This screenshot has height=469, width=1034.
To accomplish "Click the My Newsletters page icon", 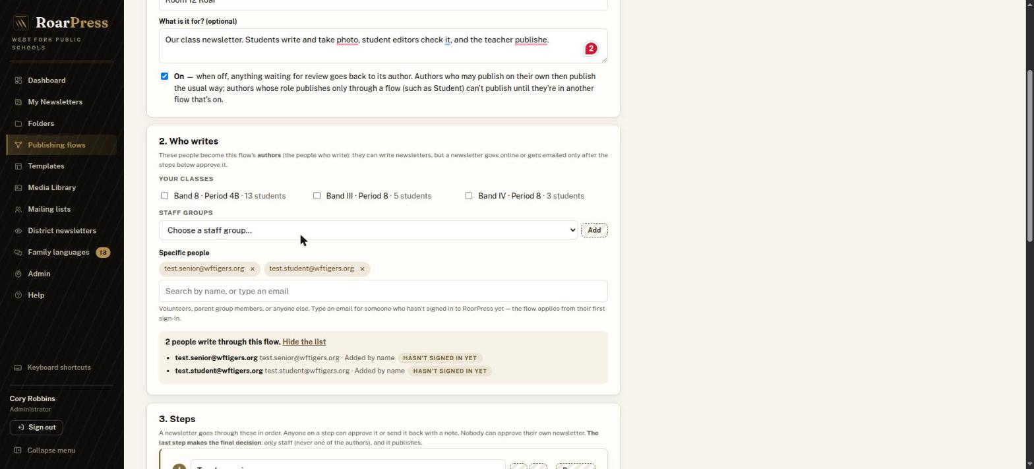I will pyautogui.click(x=18, y=102).
